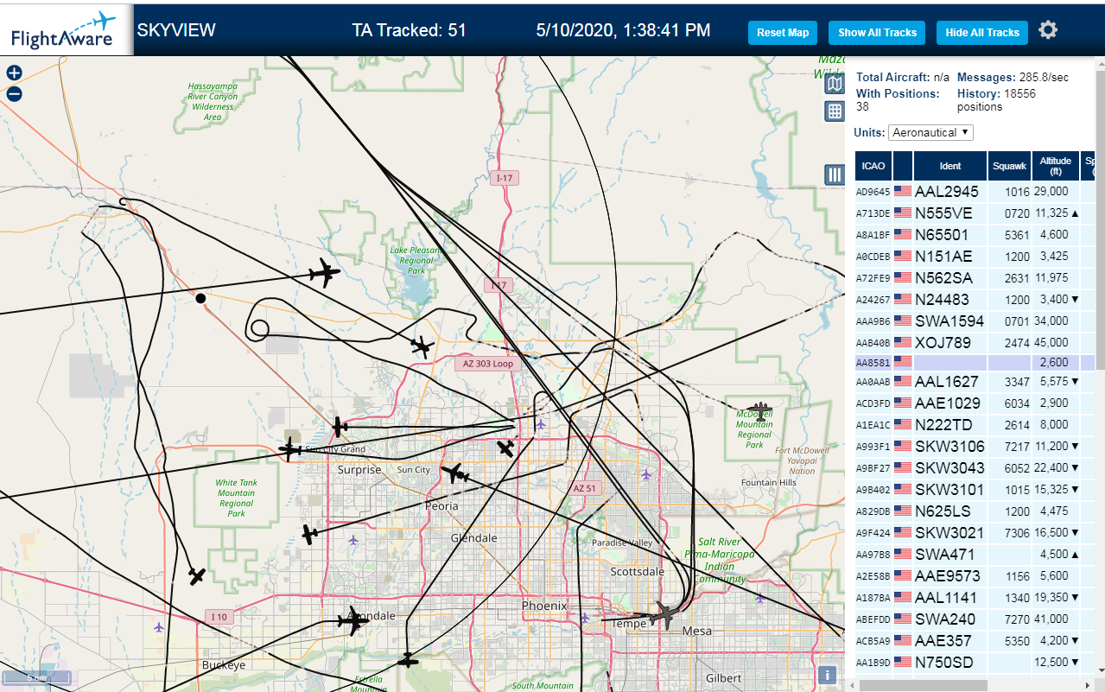Select aircraft icon near AZ 303 Loop label
1105x692 pixels.
point(422,348)
